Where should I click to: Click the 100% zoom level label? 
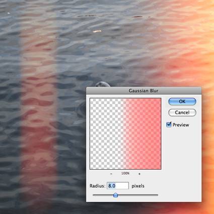tap(125, 173)
